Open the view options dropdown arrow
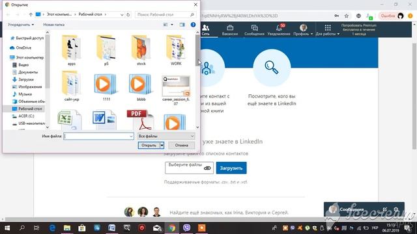The height and width of the screenshot is (234, 417). tap(172, 25)
